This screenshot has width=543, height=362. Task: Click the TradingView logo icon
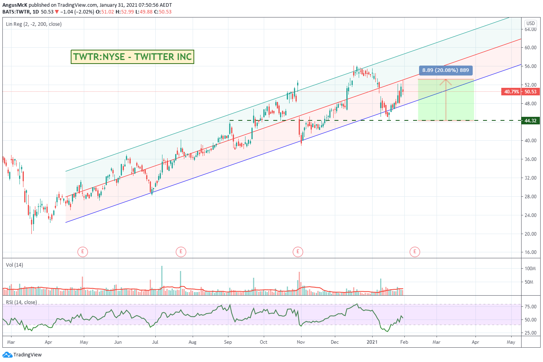(7, 354)
